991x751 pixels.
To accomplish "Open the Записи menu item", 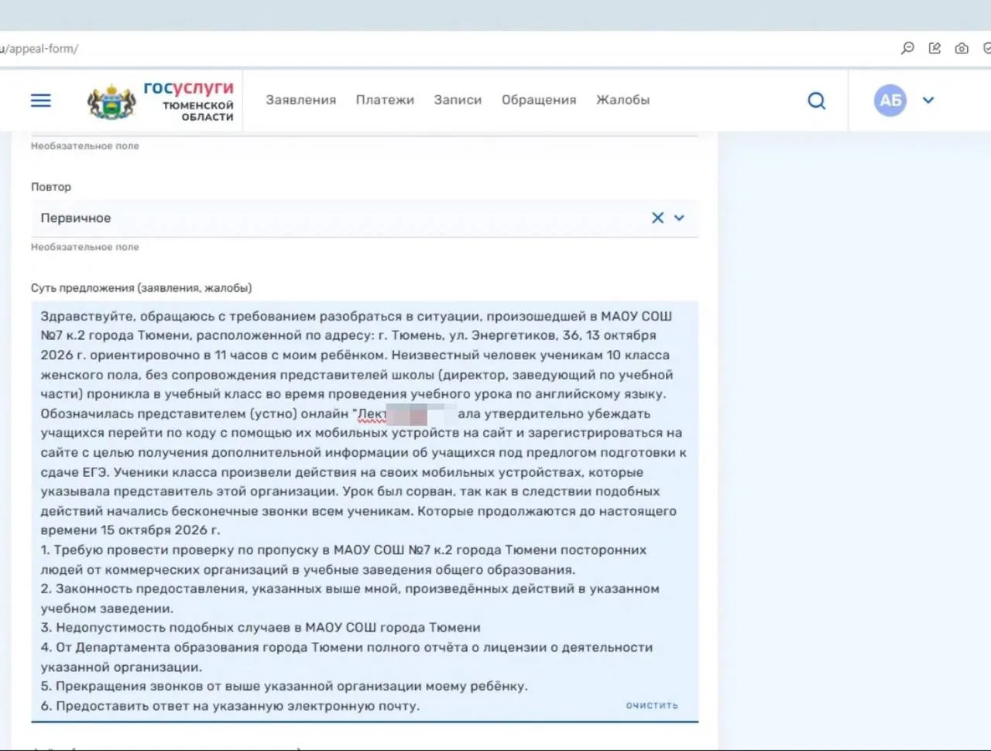I will 458,100.
